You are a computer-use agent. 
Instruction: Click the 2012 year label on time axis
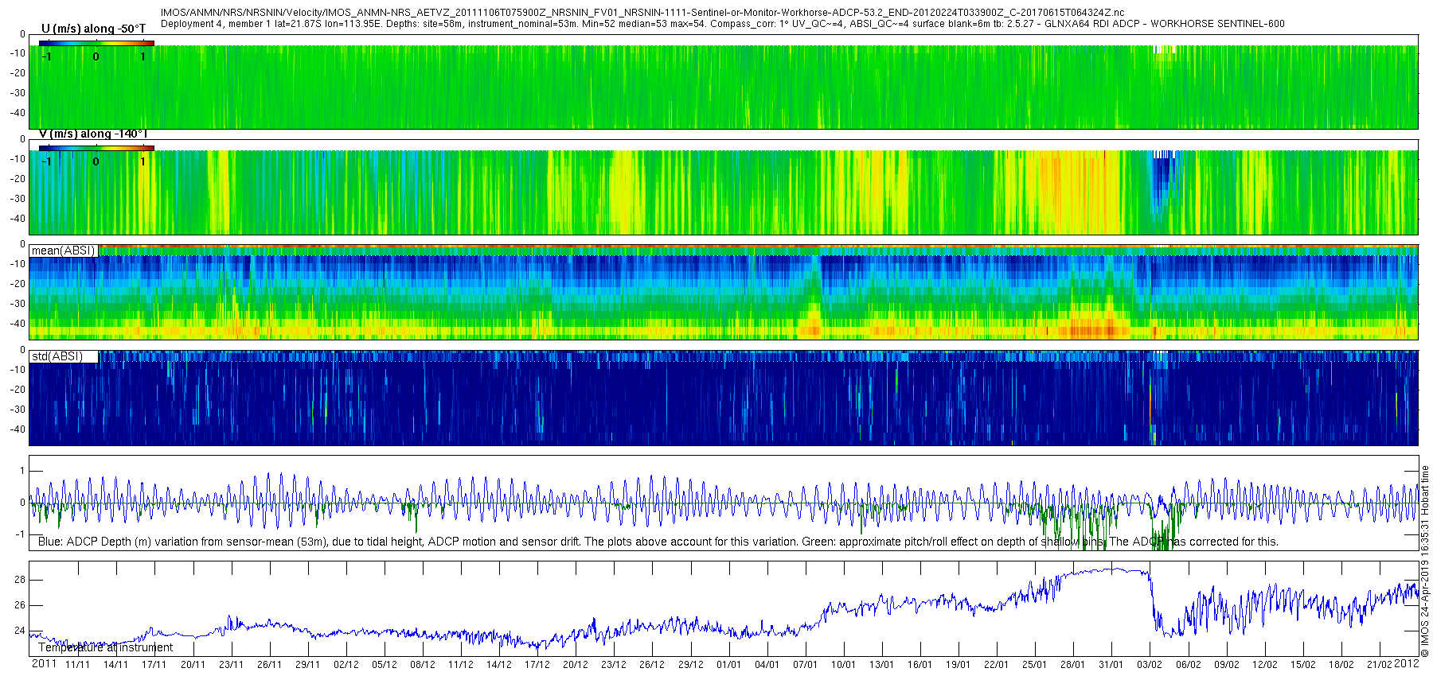(x=1407, y=663)
